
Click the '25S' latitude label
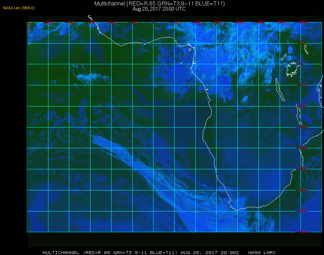click(x=303, y=169)
